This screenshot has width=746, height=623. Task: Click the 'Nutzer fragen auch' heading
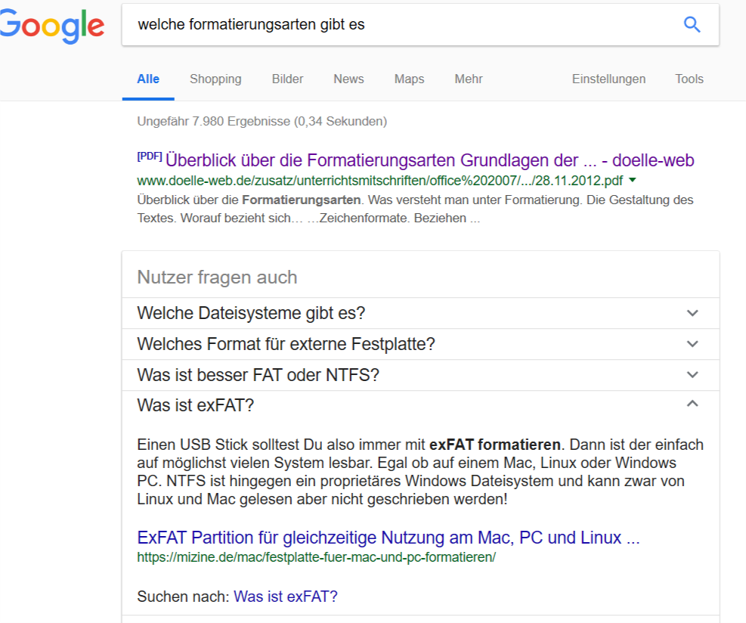(217, 277)
